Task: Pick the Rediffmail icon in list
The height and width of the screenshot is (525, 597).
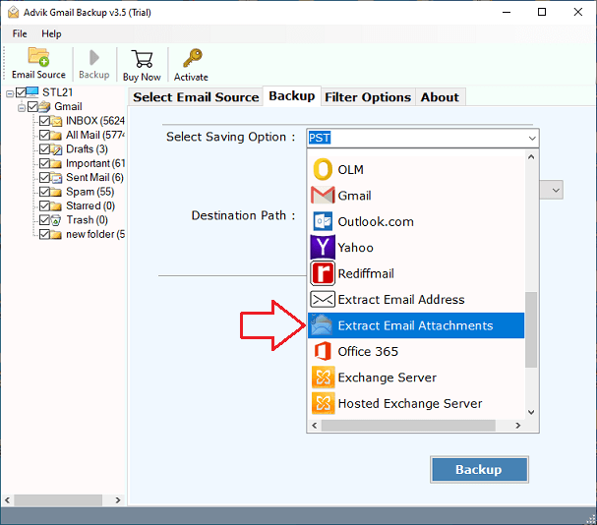Action: coord(323,273)
